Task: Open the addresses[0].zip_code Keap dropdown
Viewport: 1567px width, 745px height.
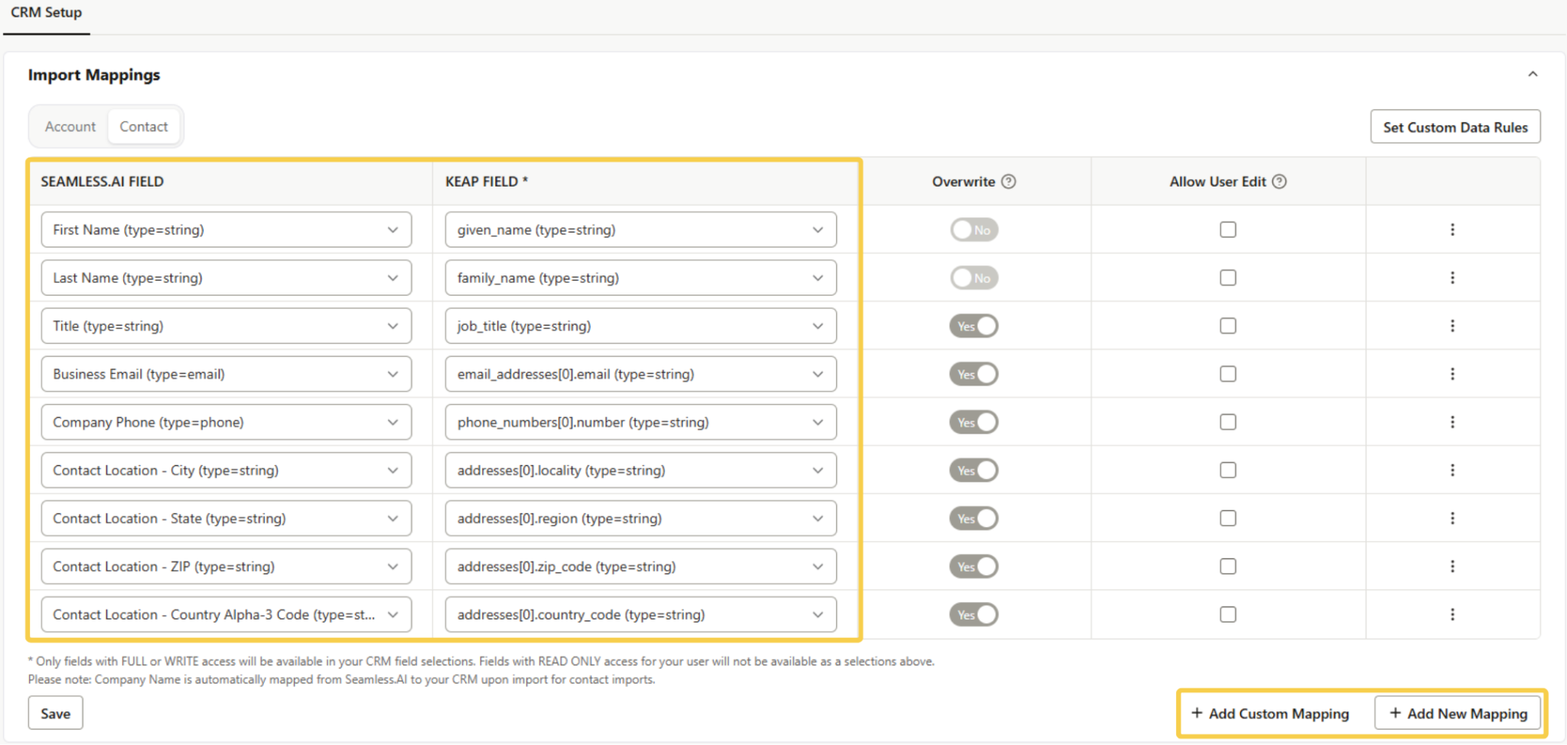Action: [641, 567]
